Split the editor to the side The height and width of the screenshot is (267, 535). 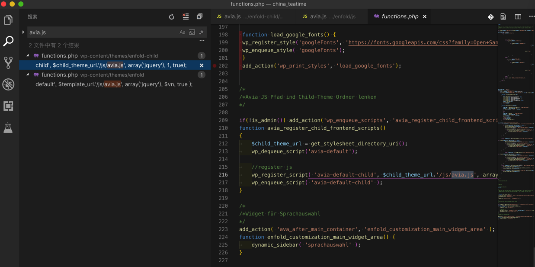518,17
